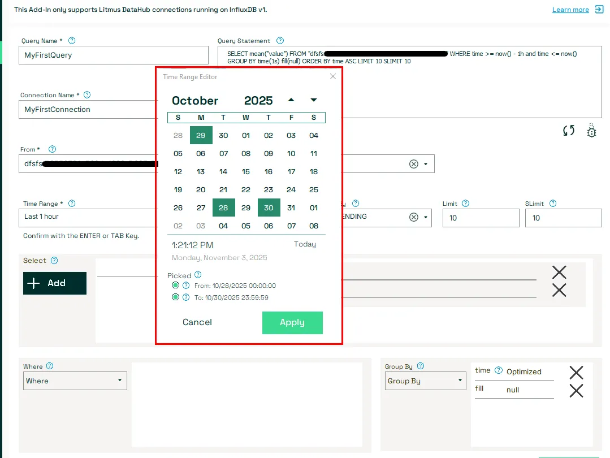610x458 pixels.
Task: Show help icon next to From label
Action: pyautogui.click(x=52, y=149)
